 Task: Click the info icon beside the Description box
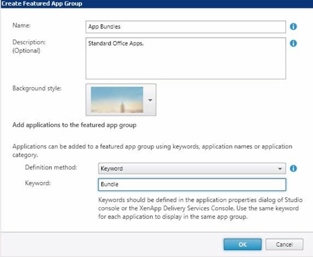point(293,43)
